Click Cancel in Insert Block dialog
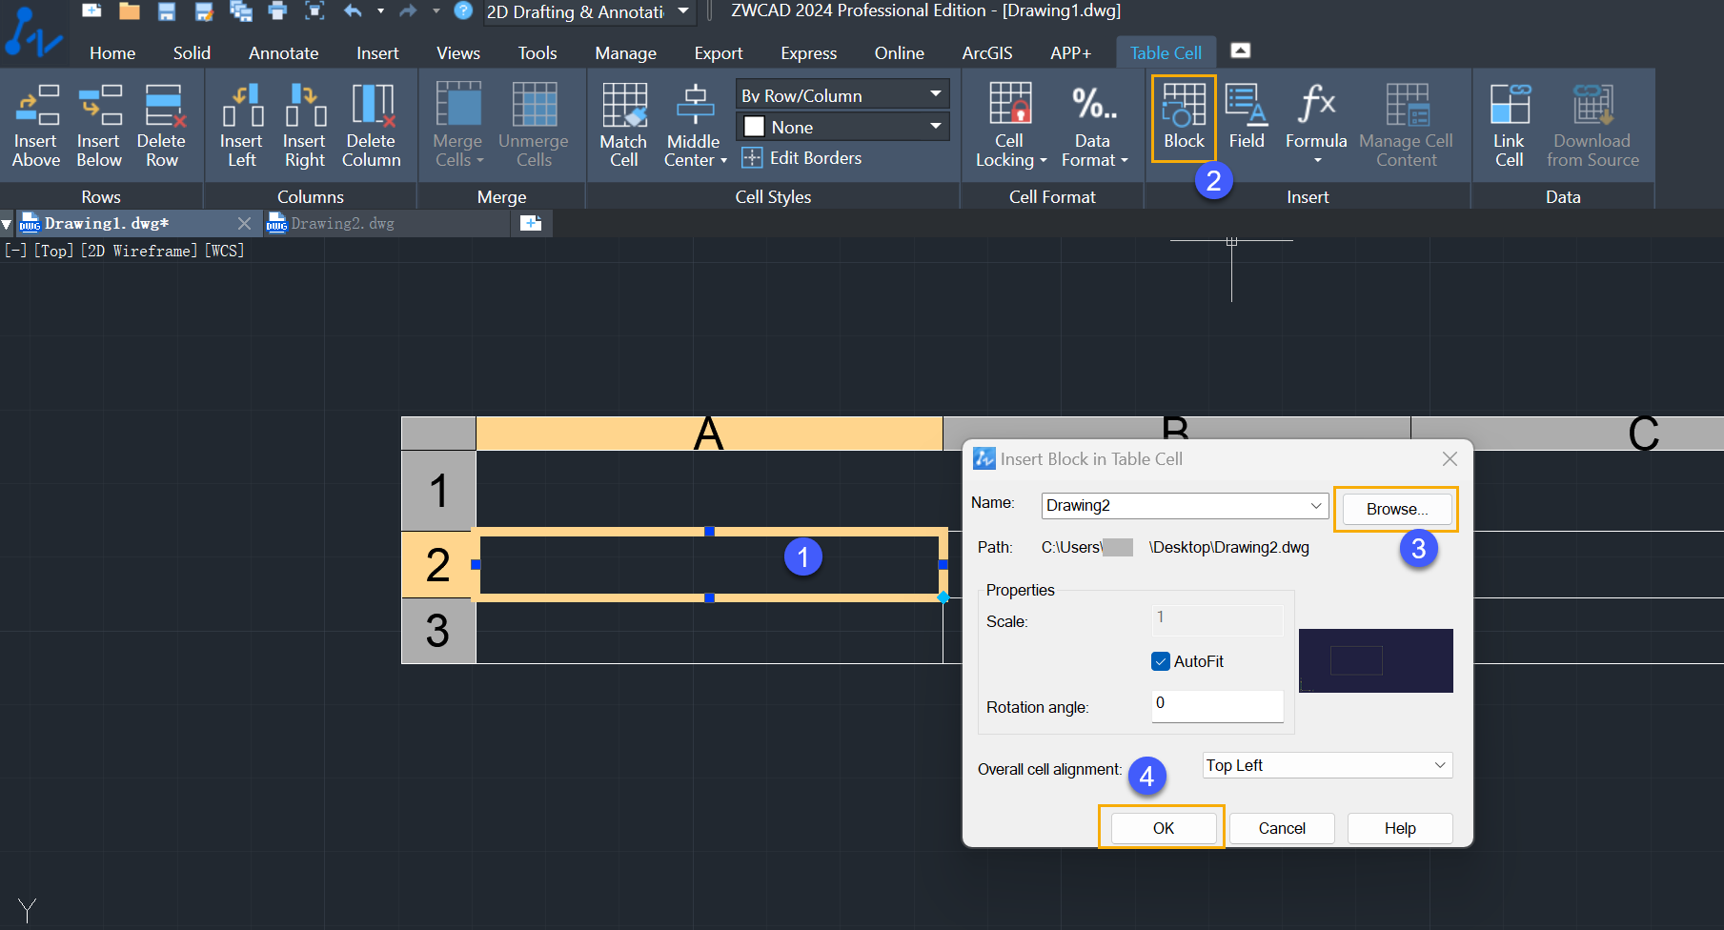The image size is (1724, 930). 1282,828
